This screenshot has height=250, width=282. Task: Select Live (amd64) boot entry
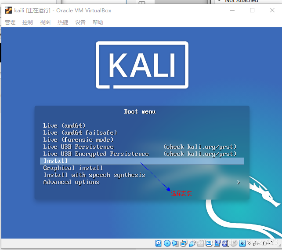click(x=64, y=125)
